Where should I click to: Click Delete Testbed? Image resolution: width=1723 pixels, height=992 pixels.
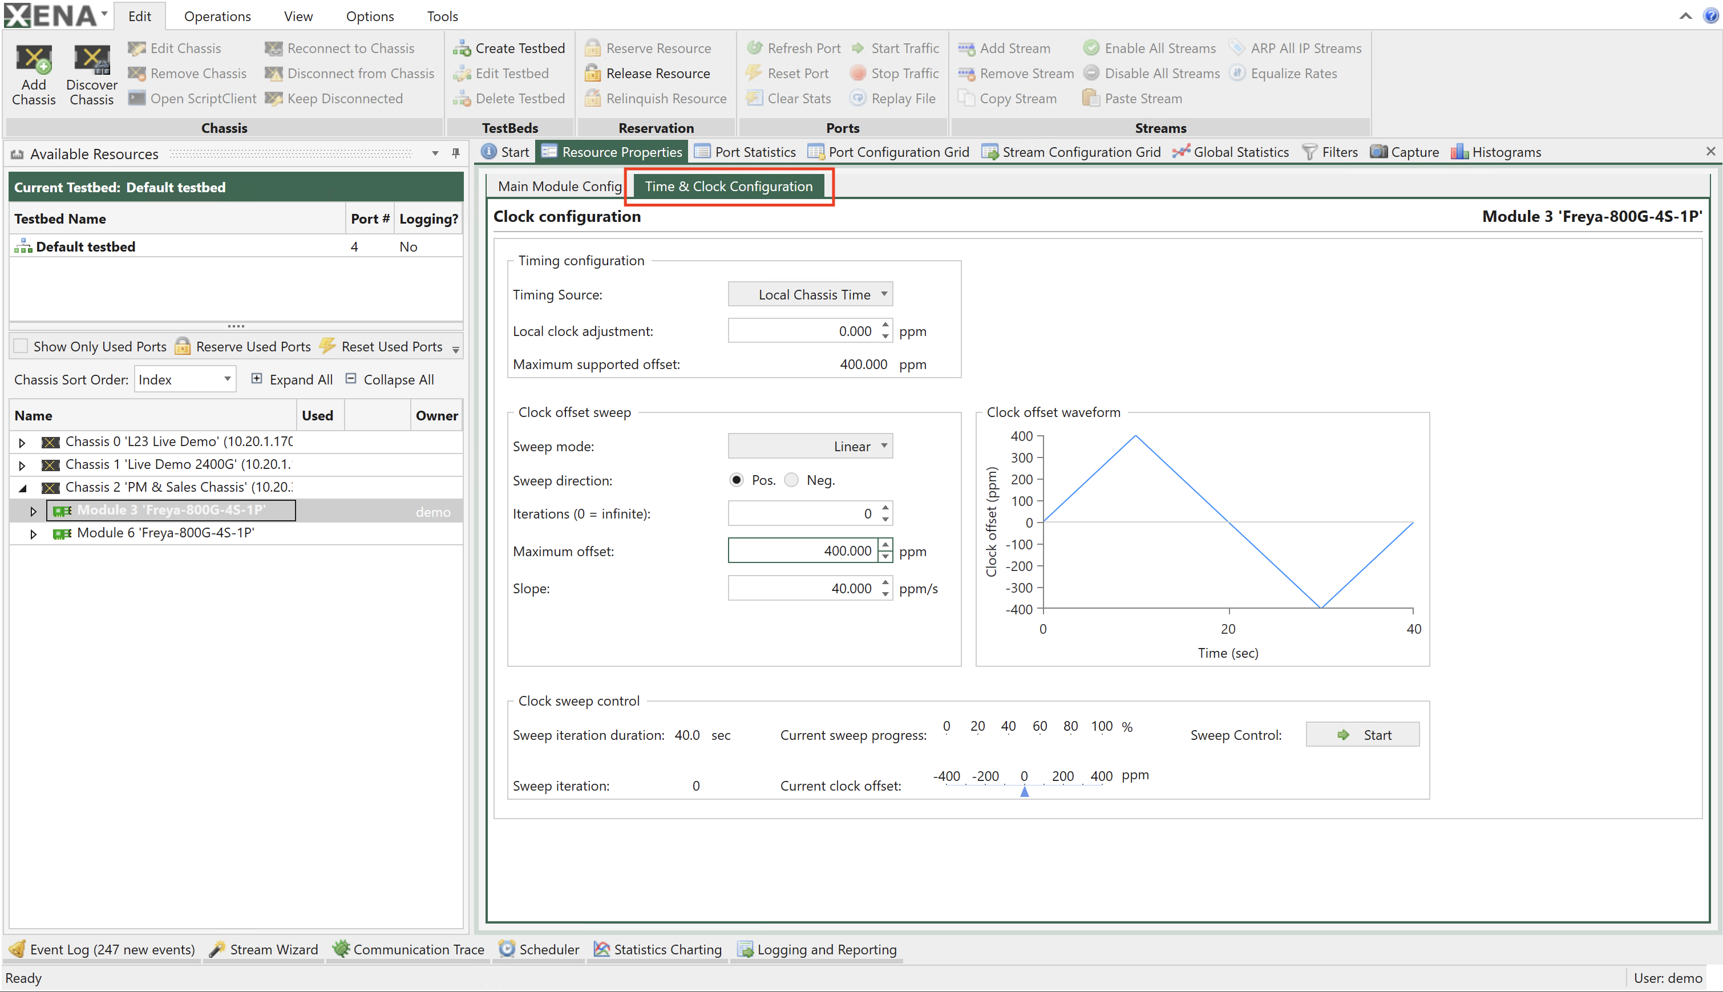pyautogui.click(x=509, y=99)
